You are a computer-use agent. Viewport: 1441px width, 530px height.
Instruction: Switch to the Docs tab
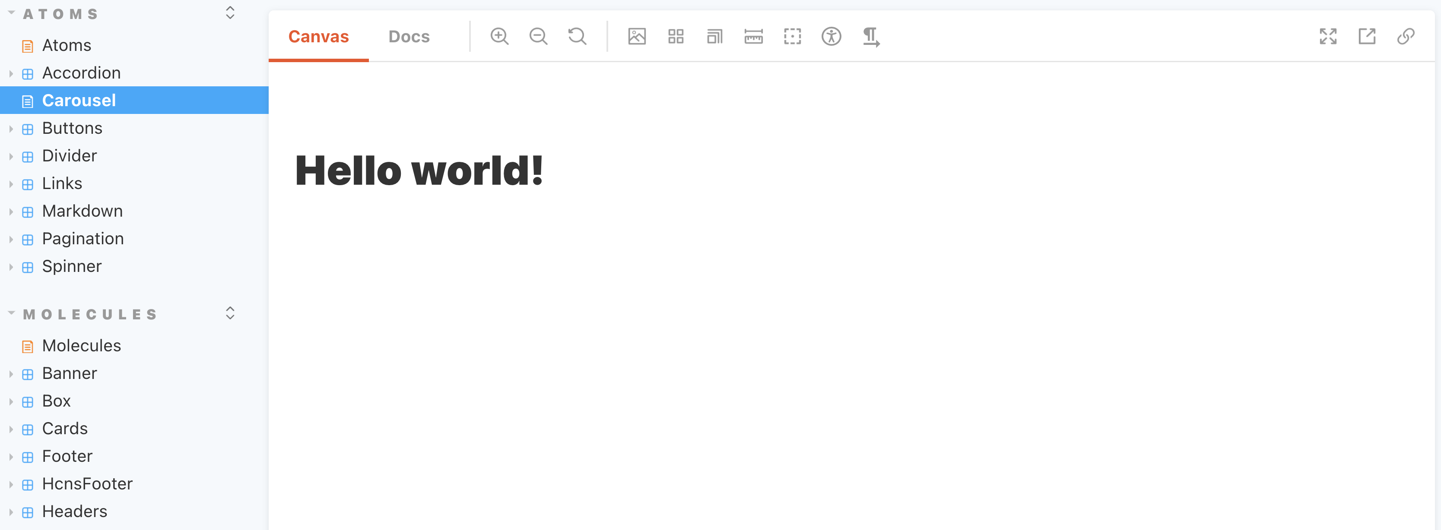coord(409,36)
